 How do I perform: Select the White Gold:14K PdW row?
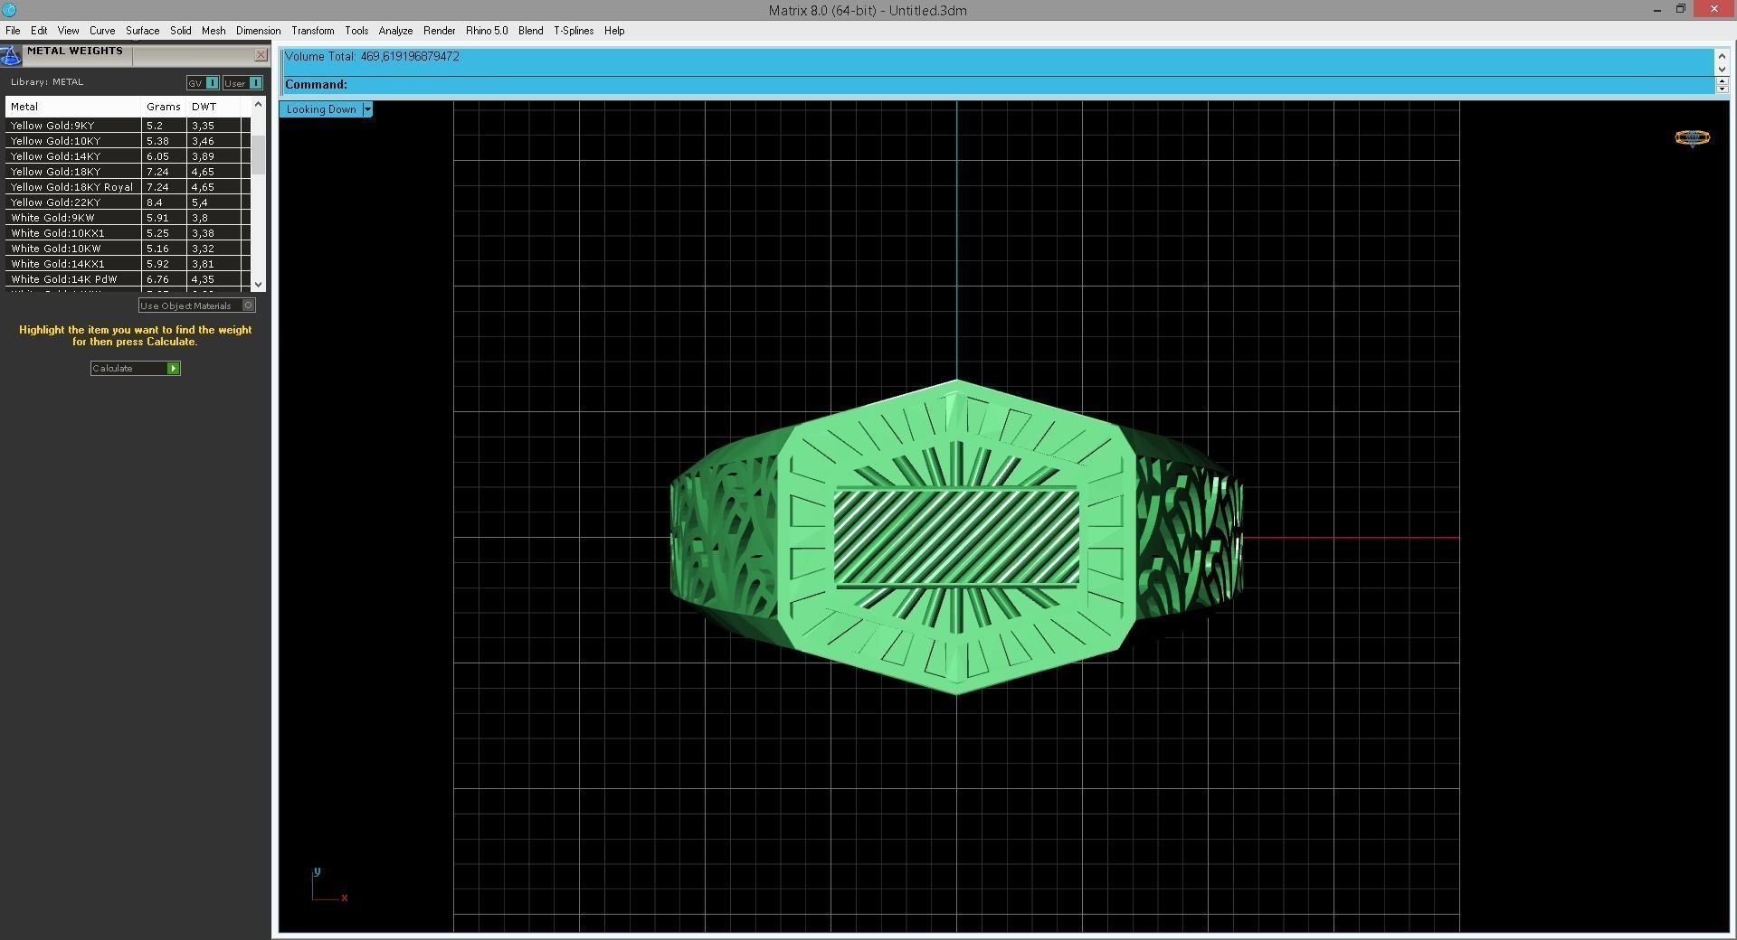click(128, 279)
